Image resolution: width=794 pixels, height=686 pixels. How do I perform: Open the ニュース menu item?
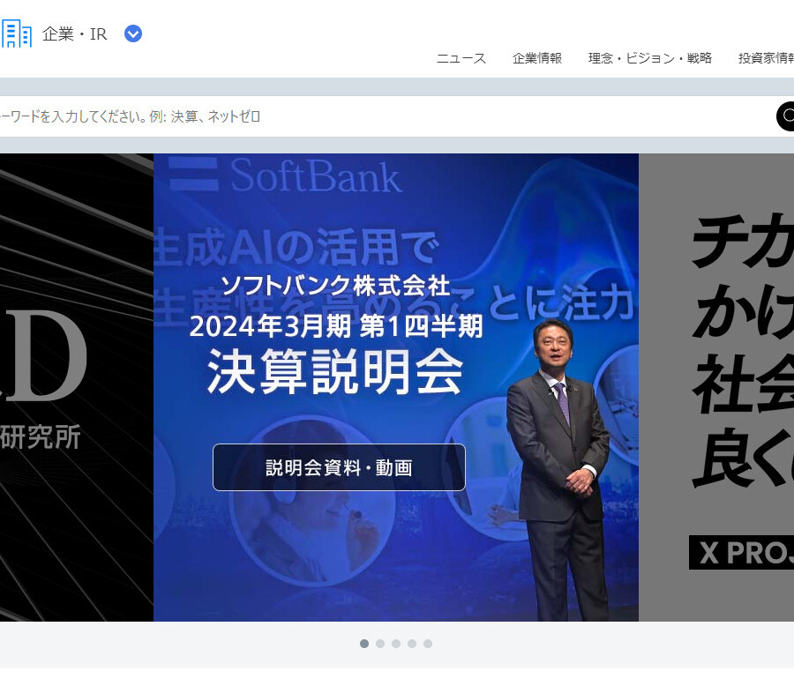(461, 58)
